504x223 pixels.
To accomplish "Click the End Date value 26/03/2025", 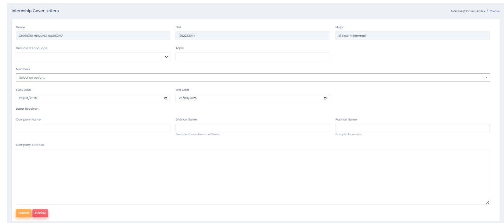I will 188,98.
